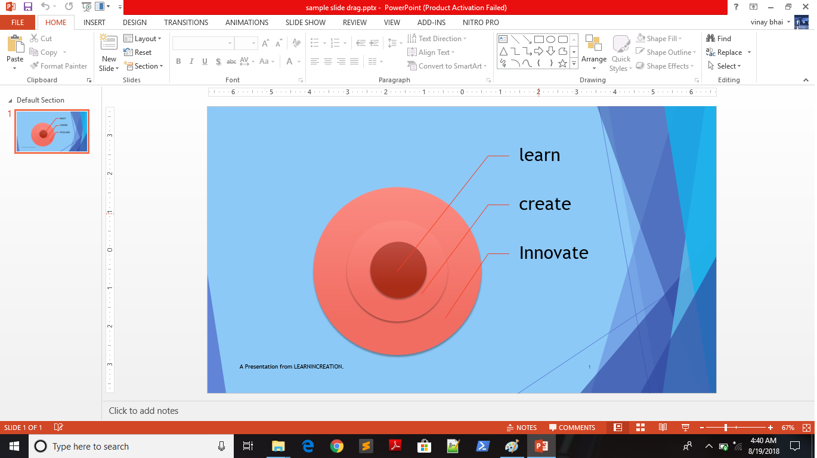
Task: Open Google Chrome from the taskbar
Action: coord(337,446)
